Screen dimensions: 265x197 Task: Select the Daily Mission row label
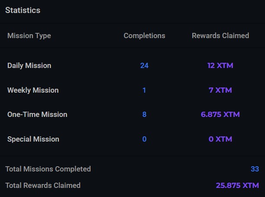29,65
